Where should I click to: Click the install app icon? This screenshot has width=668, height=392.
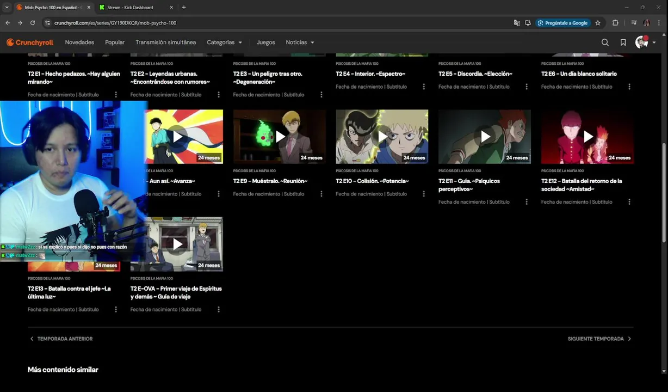coord(528,23)
